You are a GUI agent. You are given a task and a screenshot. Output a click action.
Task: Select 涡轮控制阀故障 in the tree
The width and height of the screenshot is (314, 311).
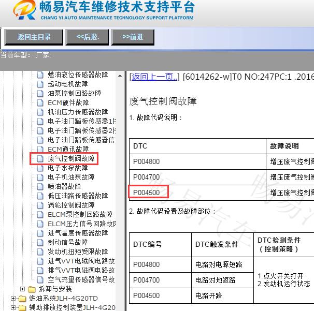point(71,205)
